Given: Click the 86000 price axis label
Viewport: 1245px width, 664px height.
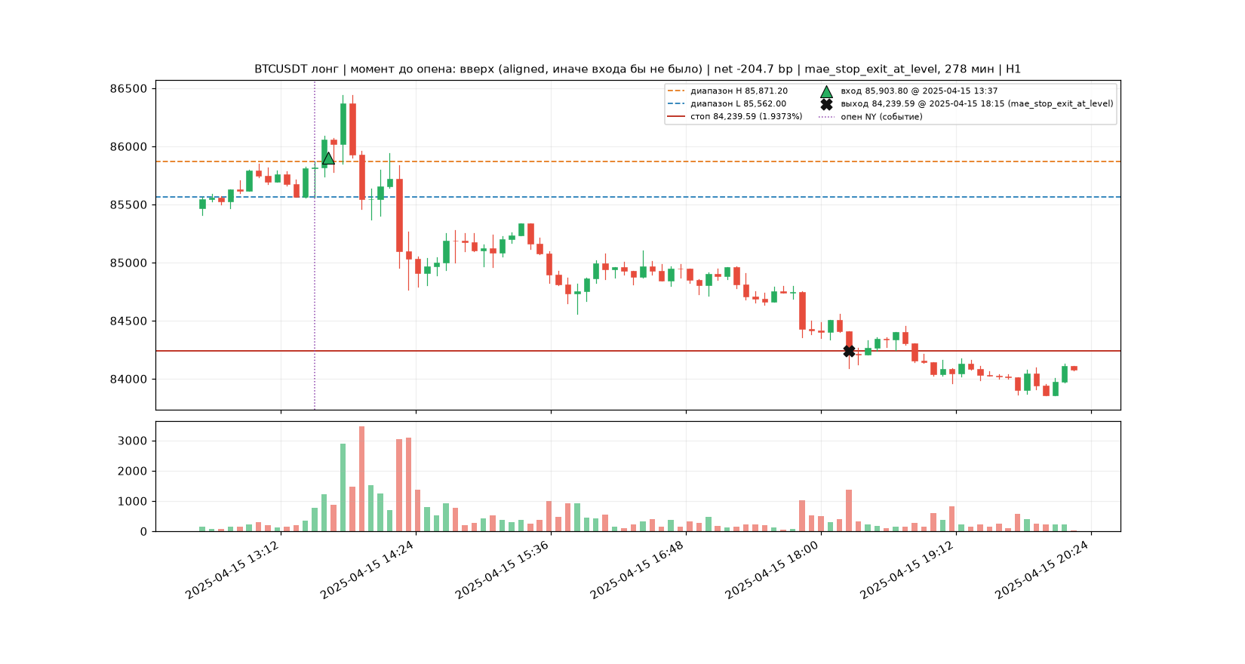Looking at the screenshot, I should pos(128,147).
